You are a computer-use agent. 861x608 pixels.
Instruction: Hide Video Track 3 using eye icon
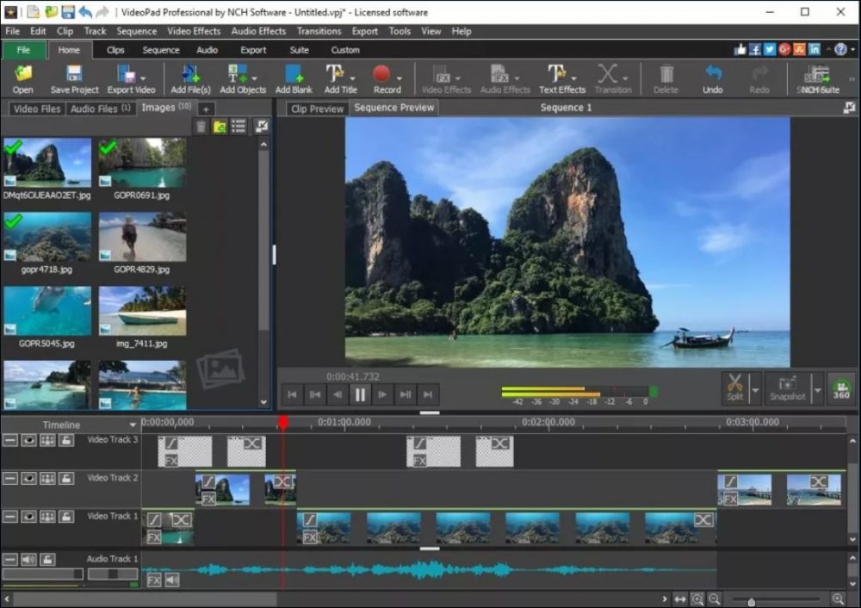pyautogui.click(x=28, y=440)
